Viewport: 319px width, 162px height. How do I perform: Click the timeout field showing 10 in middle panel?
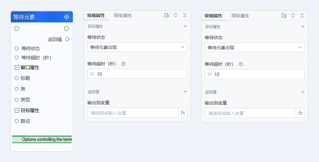[137, 74]
